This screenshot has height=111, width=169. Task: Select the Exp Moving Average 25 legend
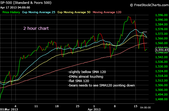(39, 12)
